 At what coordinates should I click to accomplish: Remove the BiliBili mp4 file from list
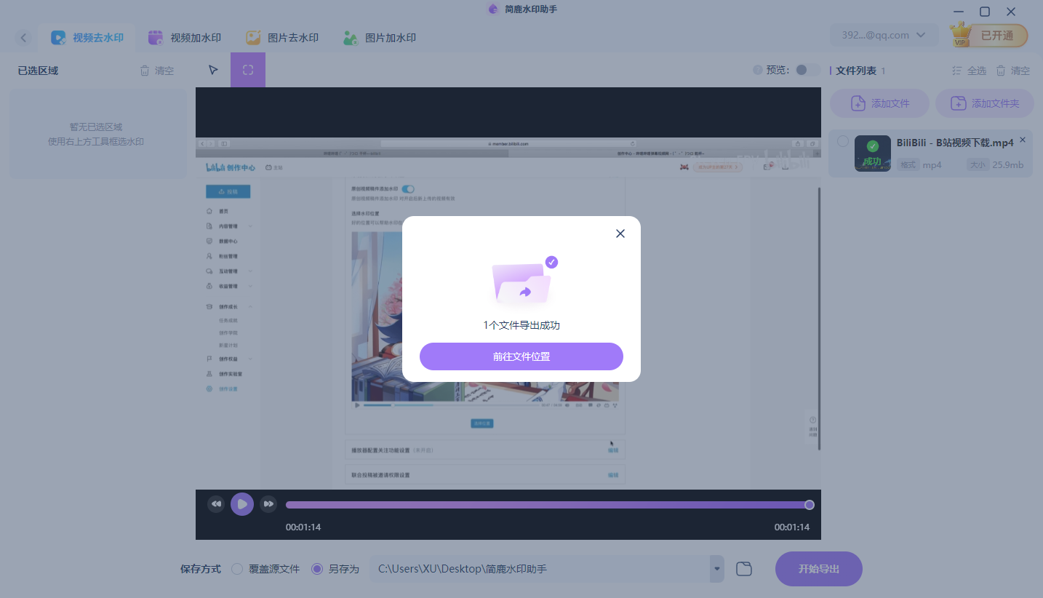click(x=1023, y=140)
